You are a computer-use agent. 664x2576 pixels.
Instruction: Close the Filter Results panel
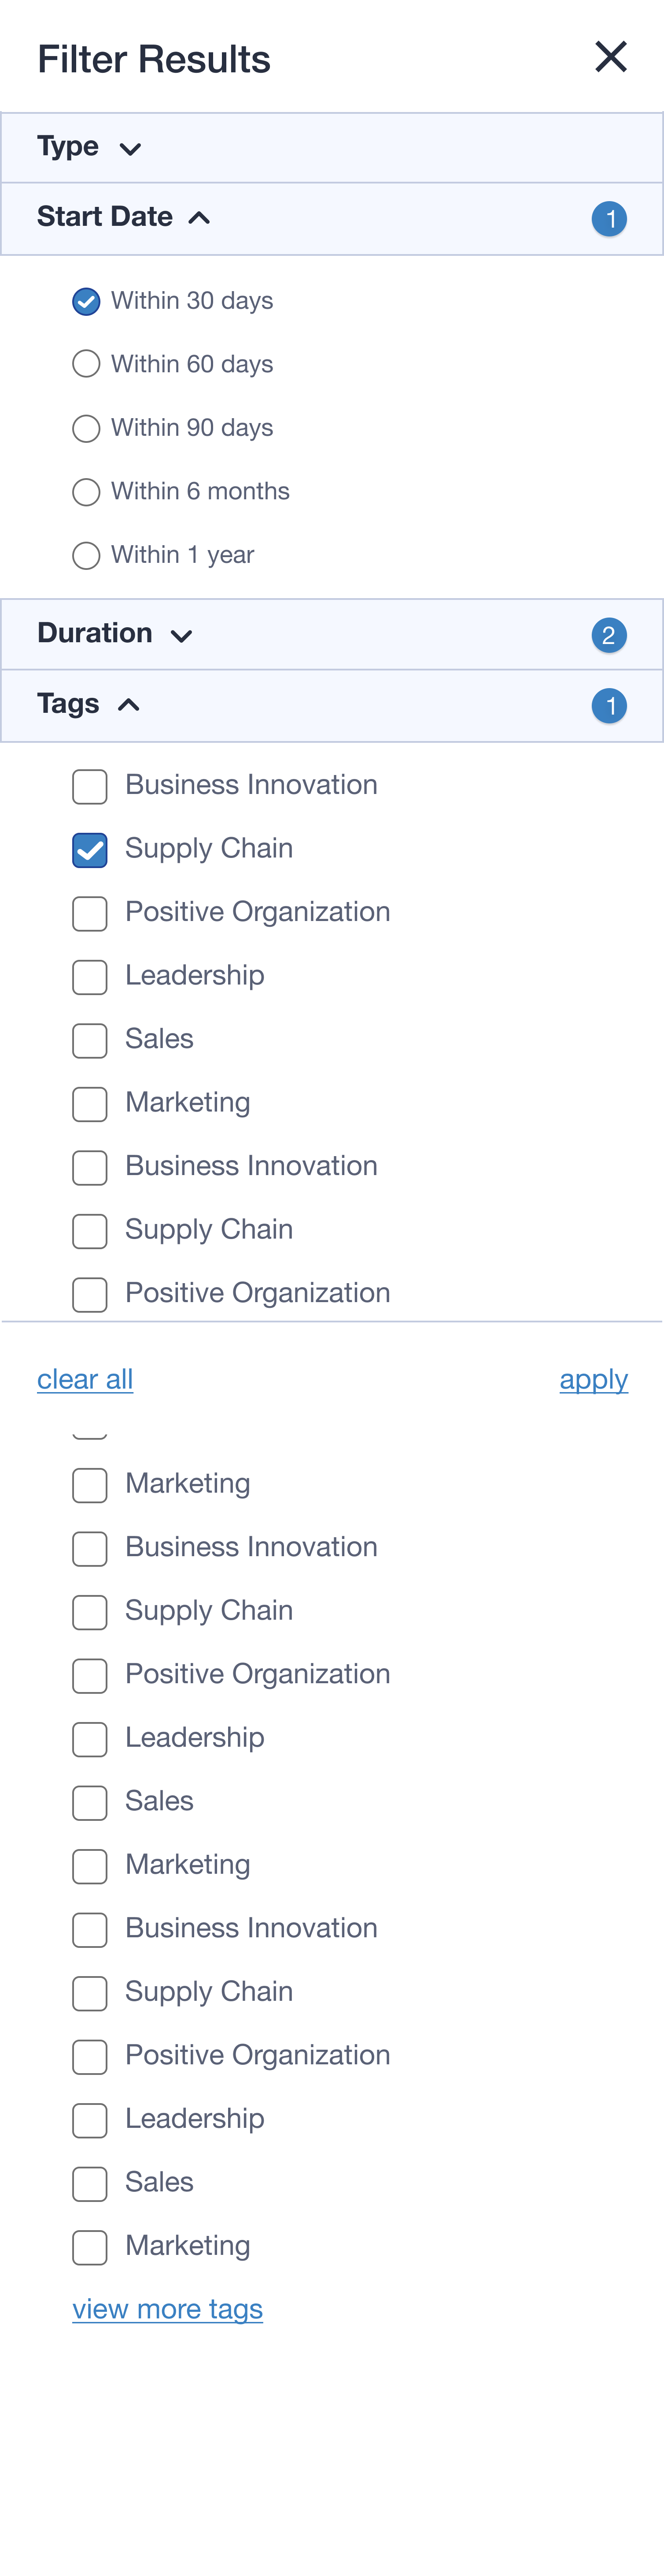click(610, 57)
